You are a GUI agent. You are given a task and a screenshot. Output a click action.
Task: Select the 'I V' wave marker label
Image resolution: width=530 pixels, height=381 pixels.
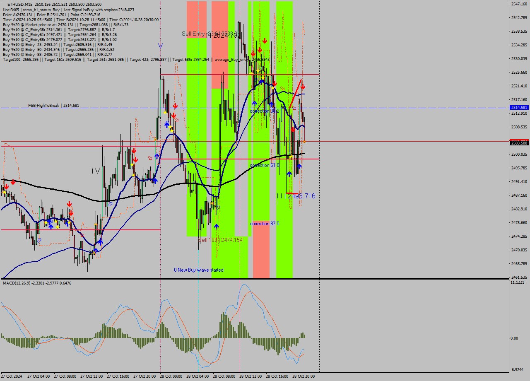[96, 171]
